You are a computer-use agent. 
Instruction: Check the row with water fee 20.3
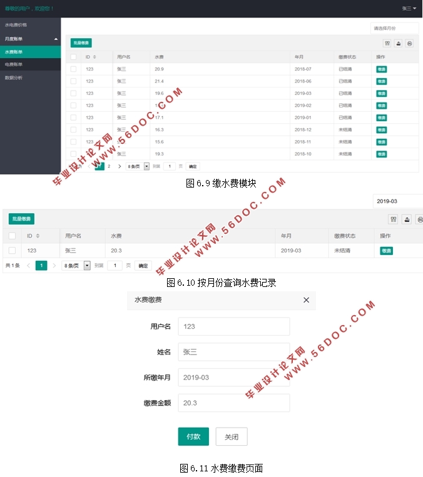coord(12,251)
